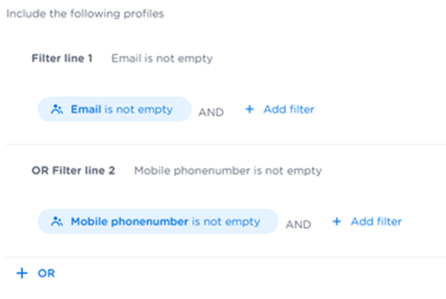446x299 pixels.
Task: Click the plus icon beside the bottom OR
Action: click(22, 274)
